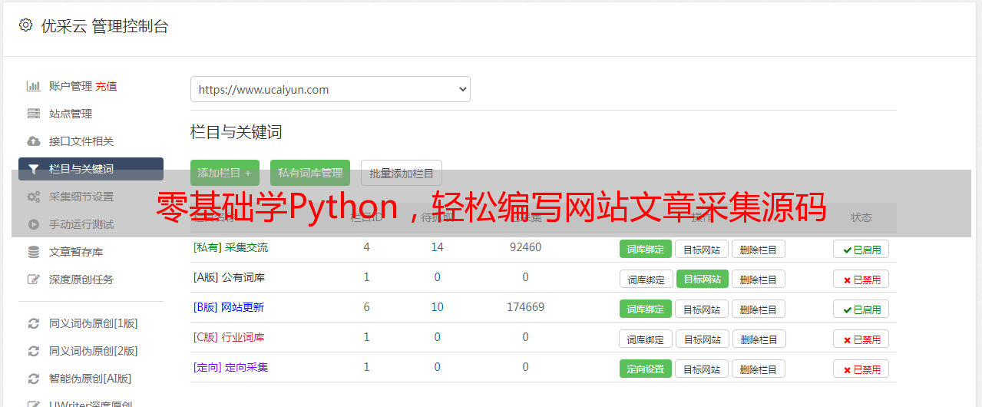Open the [A版] 公有词库 column name
The width and height of the screenshot is (982, 407).
point(229,277)
